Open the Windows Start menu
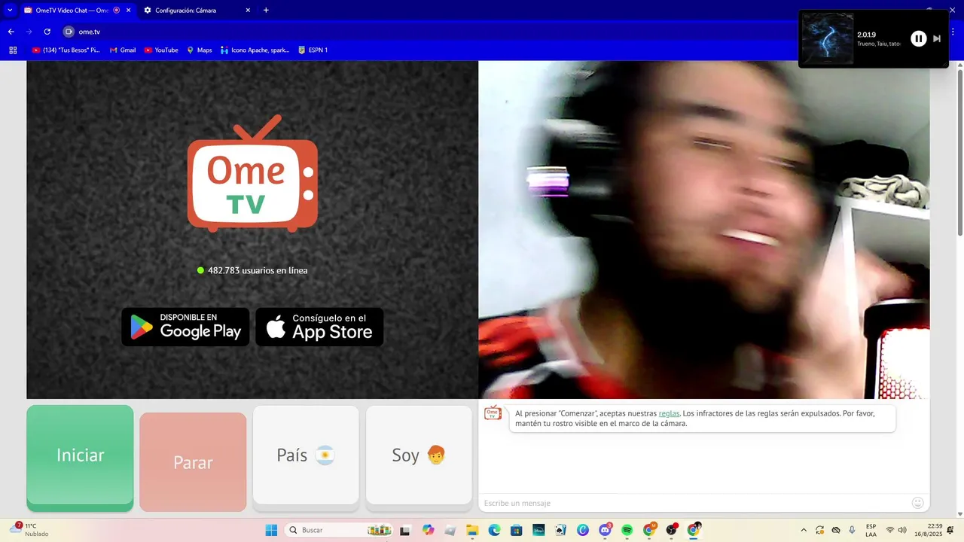Viewport: 964px width, 542px height. click(271, 530)
